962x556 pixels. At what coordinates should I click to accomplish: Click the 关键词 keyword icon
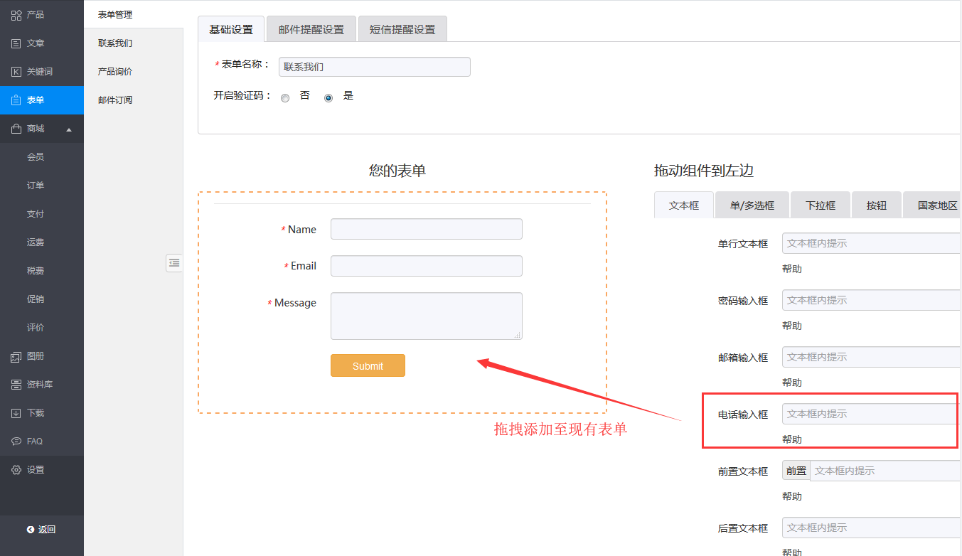16,72
